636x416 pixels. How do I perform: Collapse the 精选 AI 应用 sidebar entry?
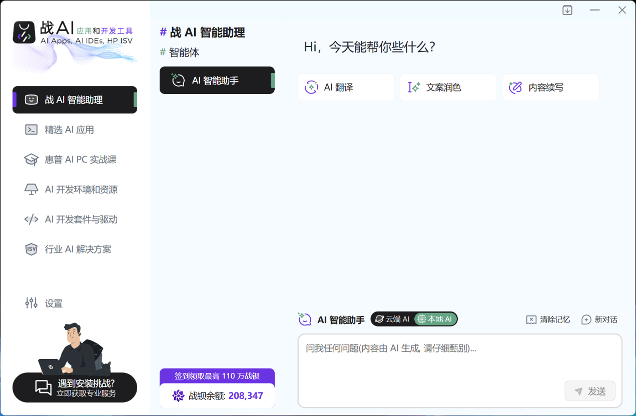(x=75, y=129)
